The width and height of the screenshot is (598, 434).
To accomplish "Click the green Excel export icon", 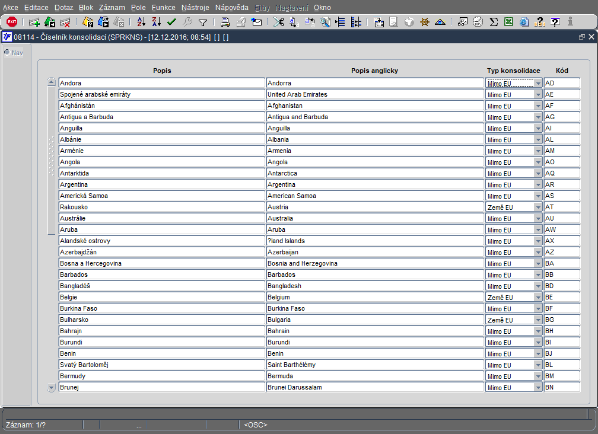I will pyautogui.click(x=509, y=22).
